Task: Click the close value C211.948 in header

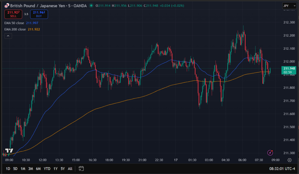Action: pyautogui.click(x=151, y=6)
